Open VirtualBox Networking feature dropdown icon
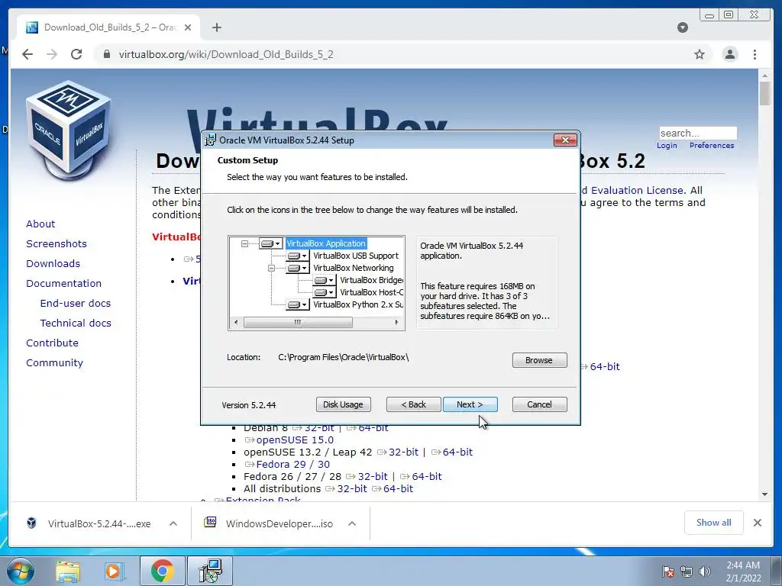This screenshot has width=782, height=586. click(297, 268)
